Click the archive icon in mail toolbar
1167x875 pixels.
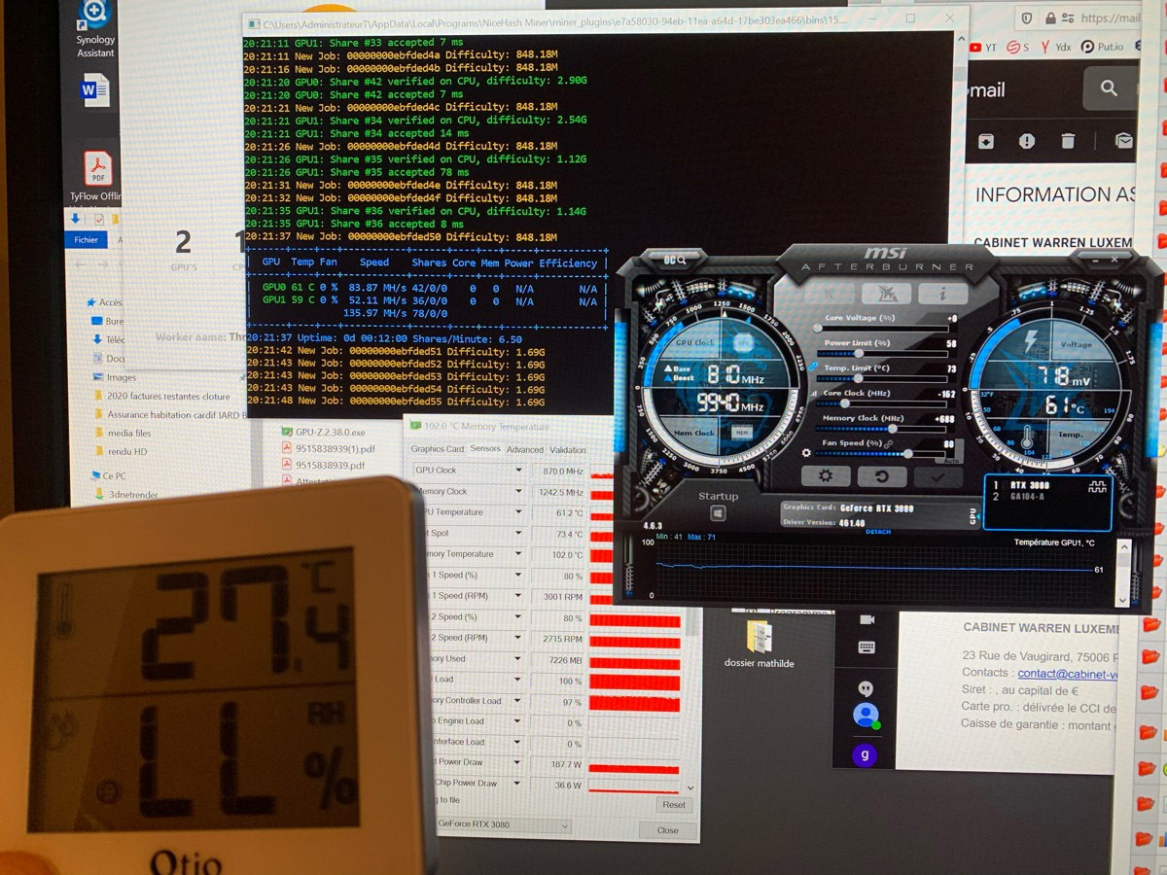986,141
